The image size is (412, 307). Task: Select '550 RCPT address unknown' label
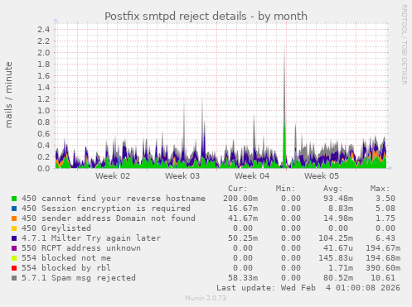point(81,248)
